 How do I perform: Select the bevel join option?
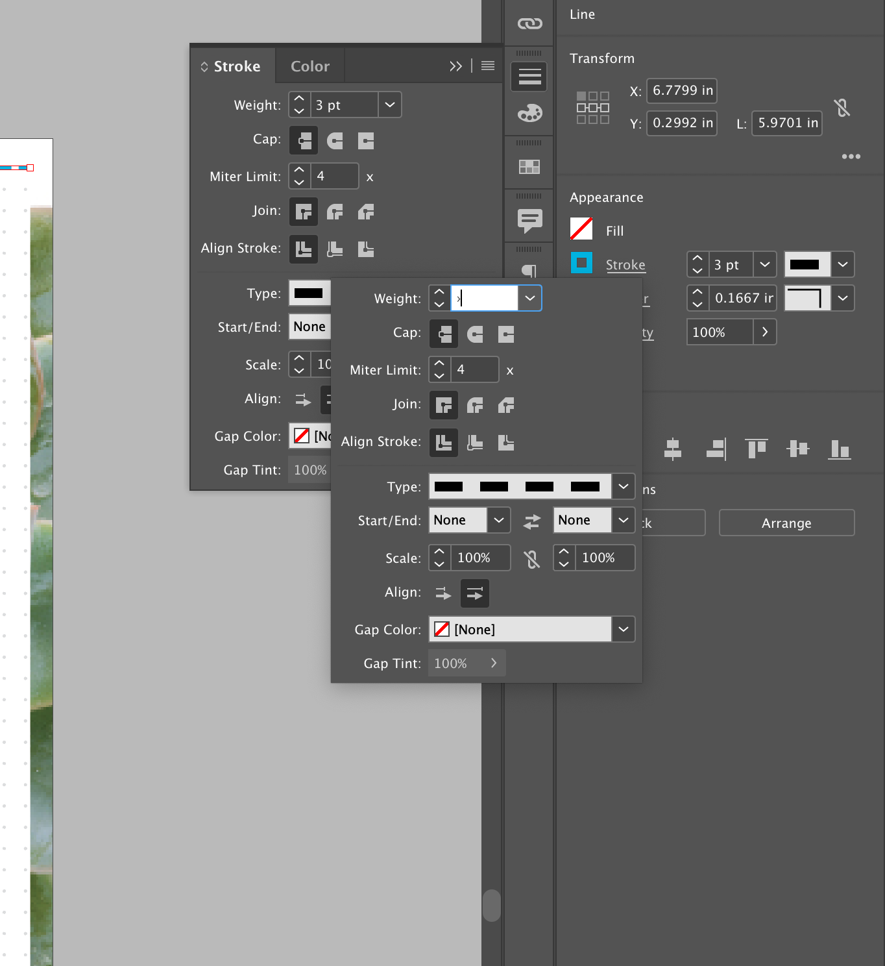[506, 405]
